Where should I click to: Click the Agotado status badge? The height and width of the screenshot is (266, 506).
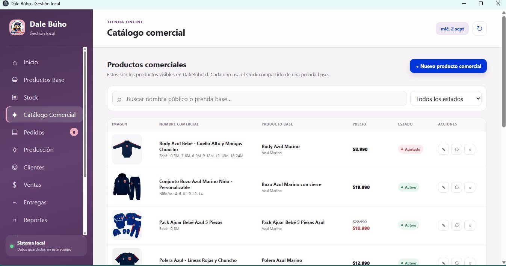(x=411, y=149)
